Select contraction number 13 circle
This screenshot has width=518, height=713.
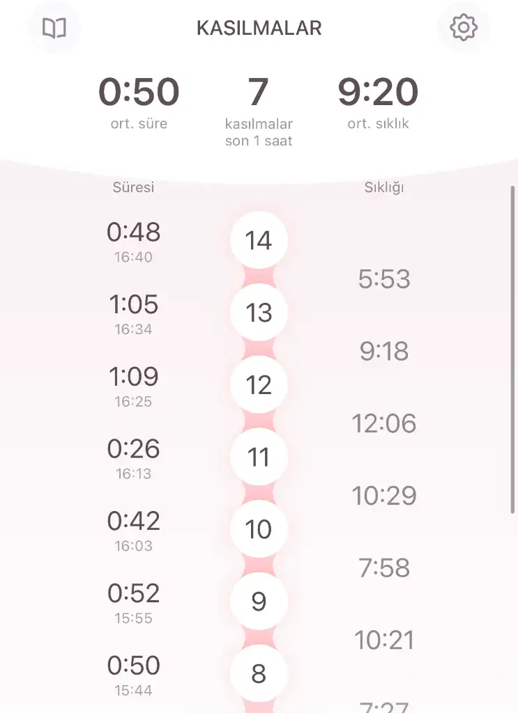(259, 313)
